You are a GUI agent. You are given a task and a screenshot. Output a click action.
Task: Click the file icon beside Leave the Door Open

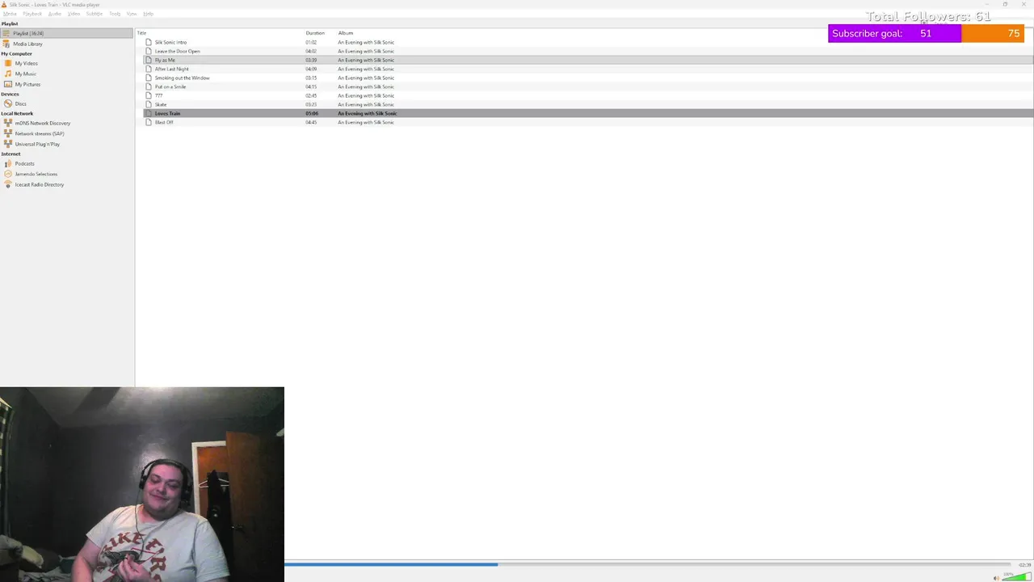coord(149,51)
